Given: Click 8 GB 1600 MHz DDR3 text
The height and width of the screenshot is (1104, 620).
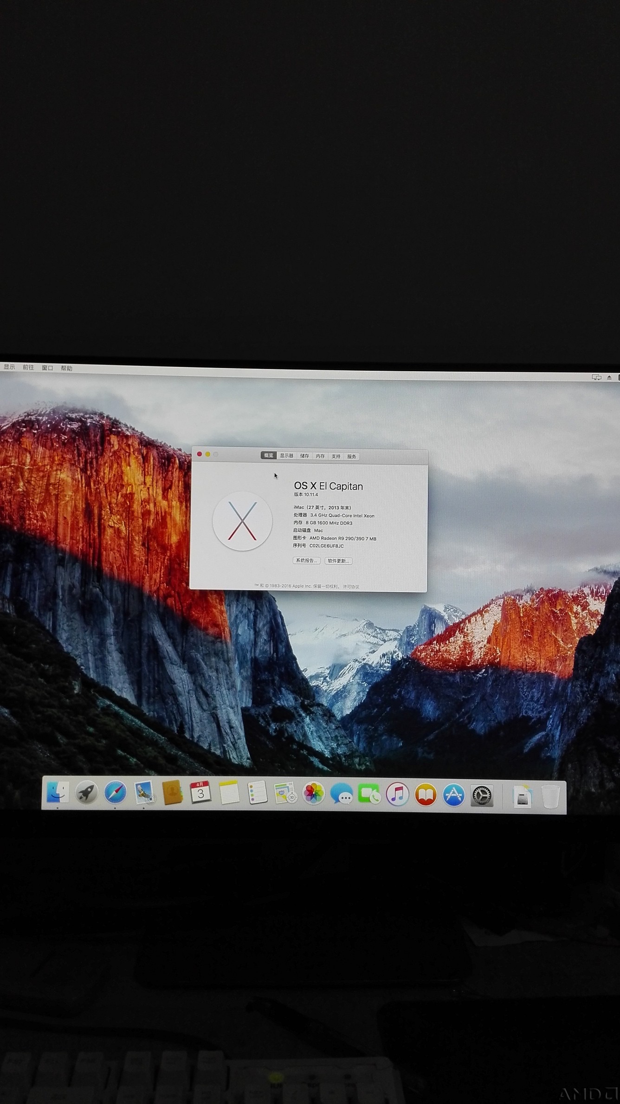Looking at the screenshot, I should click(x=329, y=523).
